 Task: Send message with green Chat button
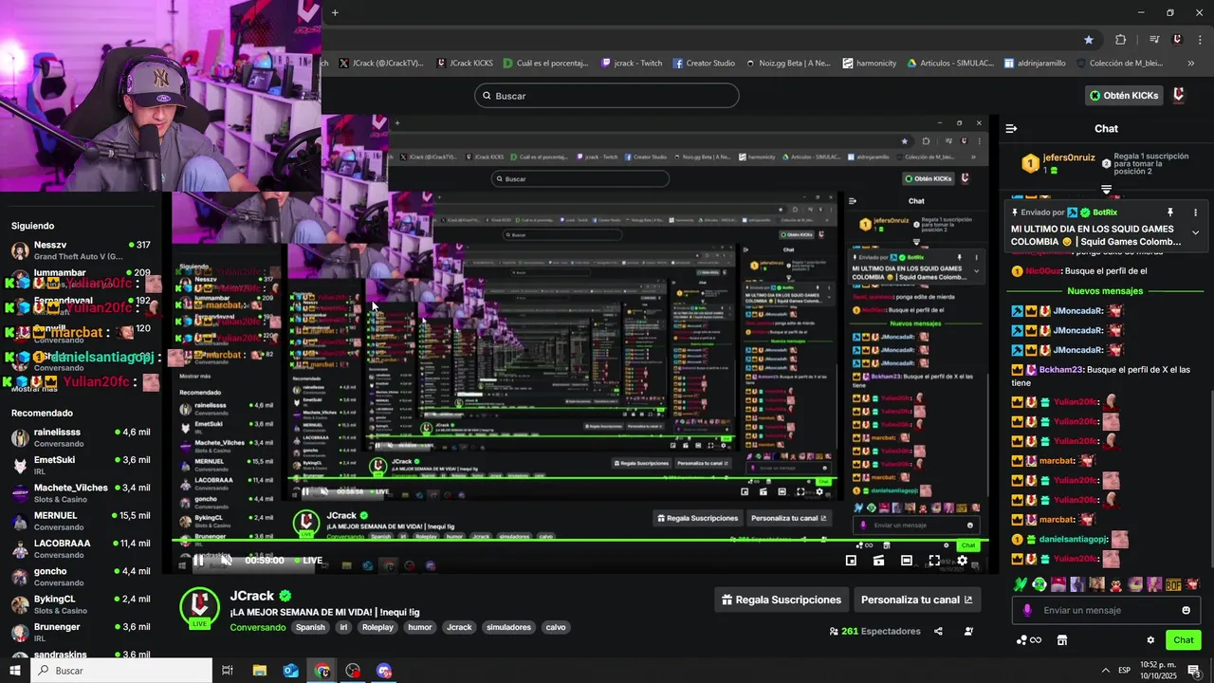click(1183, 640)
